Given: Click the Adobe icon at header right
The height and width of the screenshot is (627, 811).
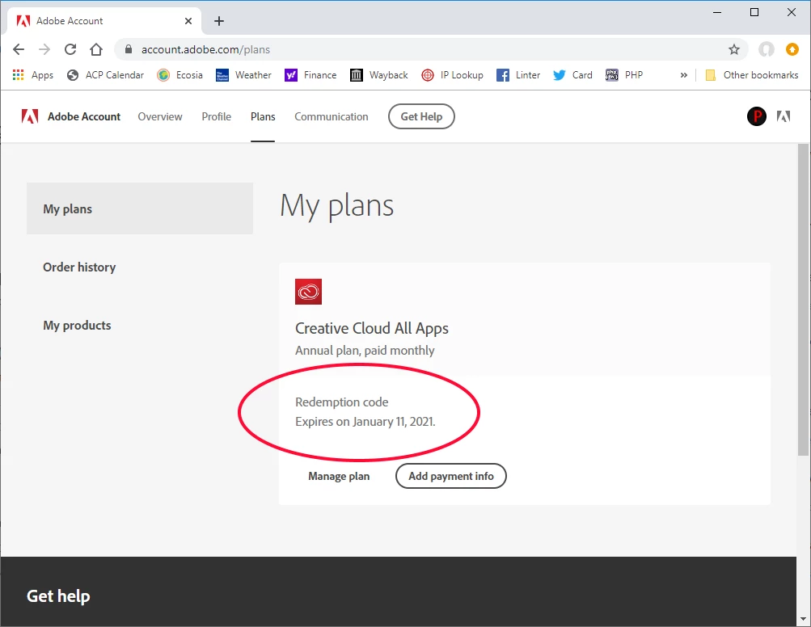Looking at the screenshot, I should coord(784,116).
